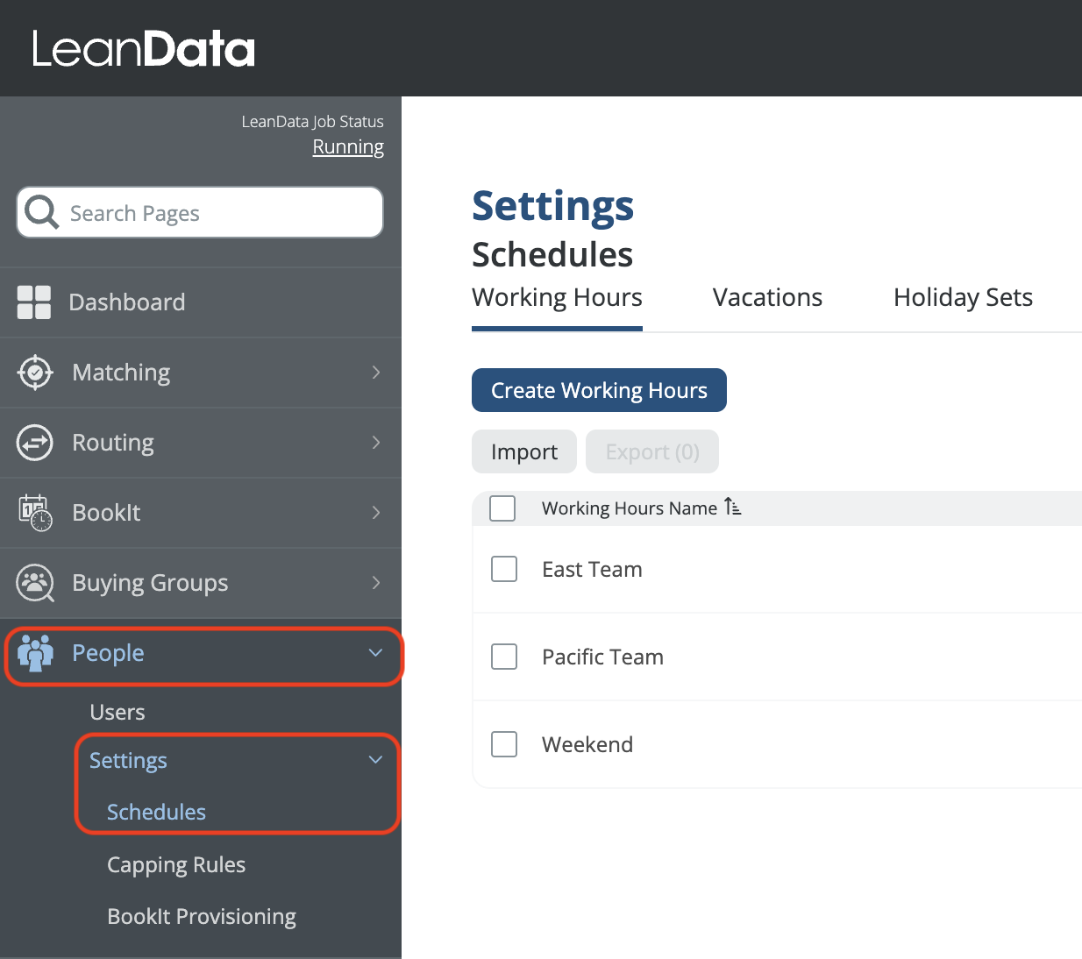Sort by Working Hours Name icon
Screen dimensions: 1082x959
click(732, 508)
